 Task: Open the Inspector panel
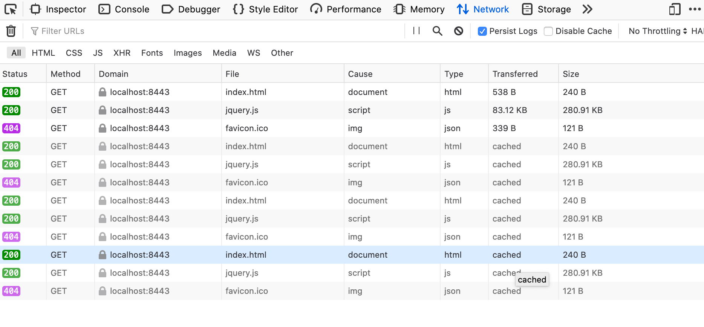58,9
